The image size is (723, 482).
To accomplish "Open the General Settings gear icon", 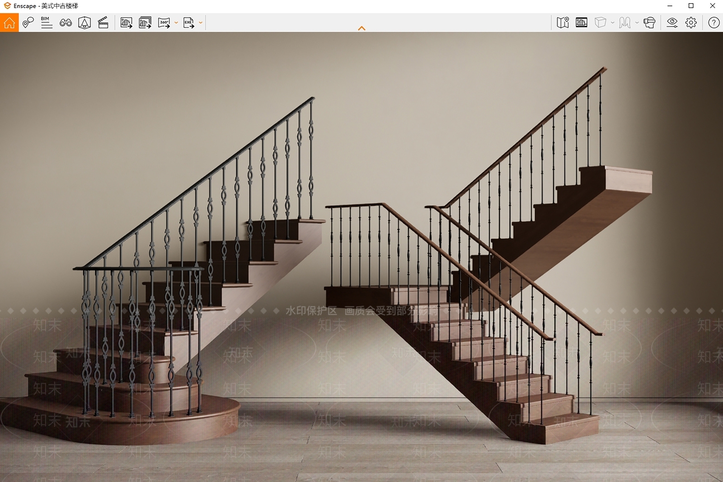I will point(691,23).
